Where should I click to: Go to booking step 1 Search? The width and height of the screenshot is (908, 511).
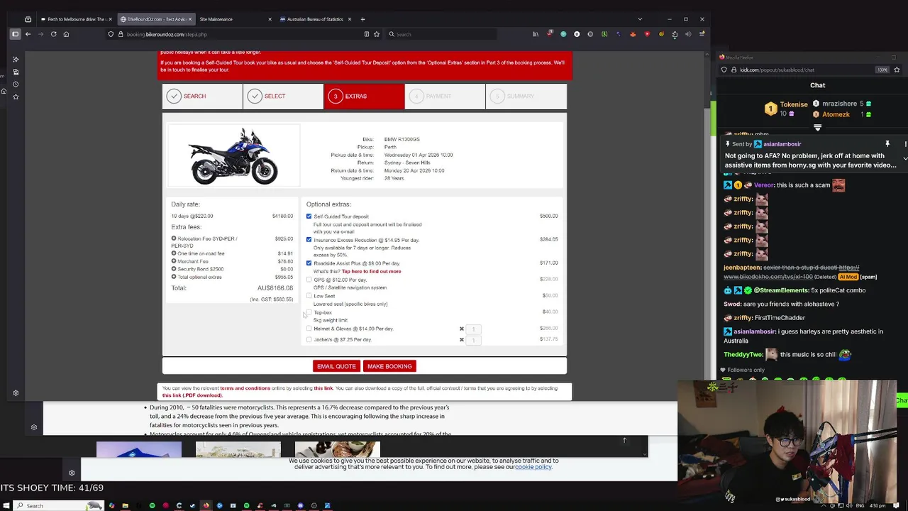(x=202, y=97)
